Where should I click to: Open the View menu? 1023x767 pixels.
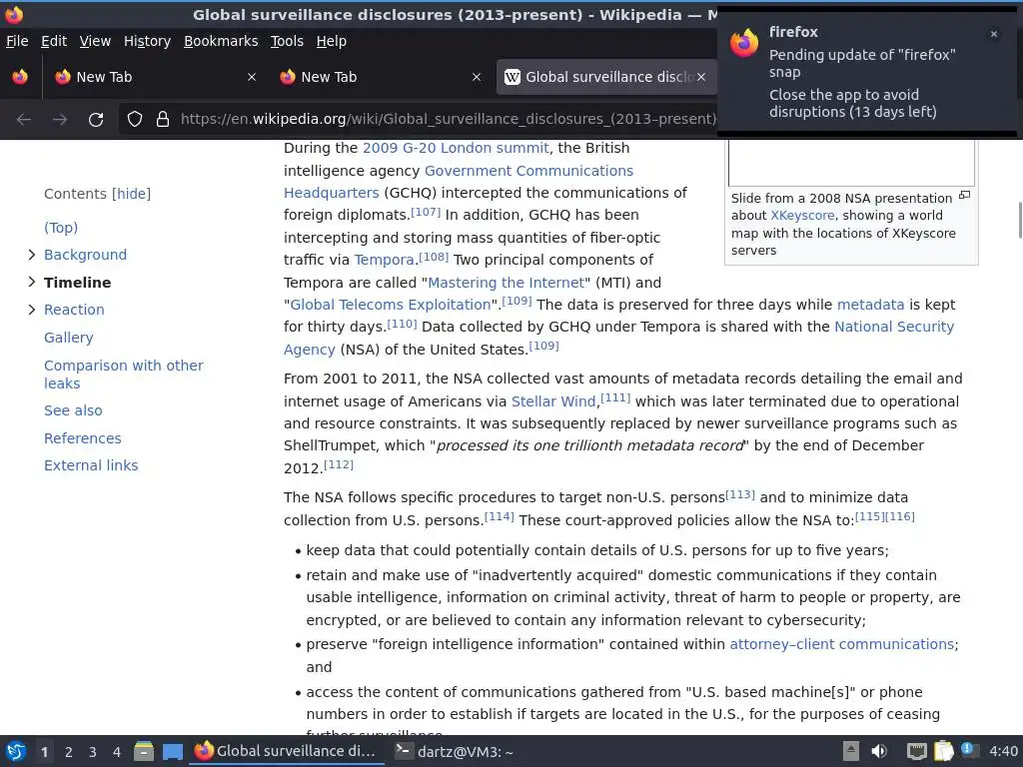95,41
